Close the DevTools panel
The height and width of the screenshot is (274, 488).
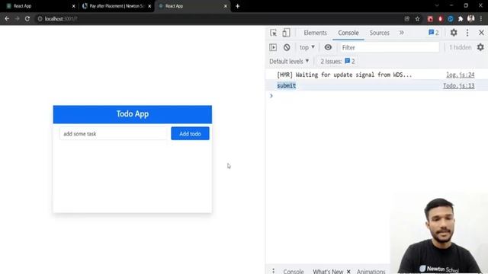(481, 33)
